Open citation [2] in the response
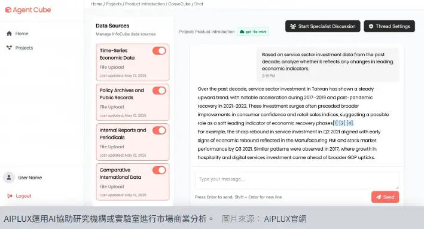424x229 pixels. point(342,123)
